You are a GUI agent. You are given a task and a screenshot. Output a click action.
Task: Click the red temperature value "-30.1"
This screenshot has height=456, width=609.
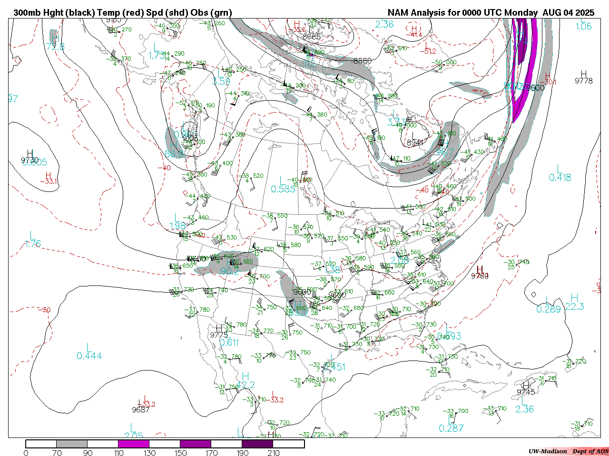[549, 82]
